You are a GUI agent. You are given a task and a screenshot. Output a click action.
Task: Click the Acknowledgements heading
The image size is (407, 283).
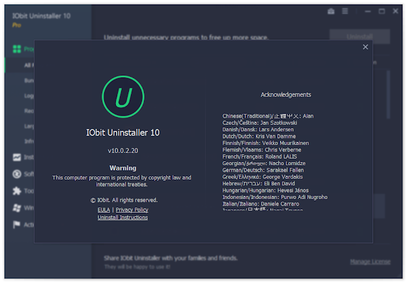[x=286, y=95]
